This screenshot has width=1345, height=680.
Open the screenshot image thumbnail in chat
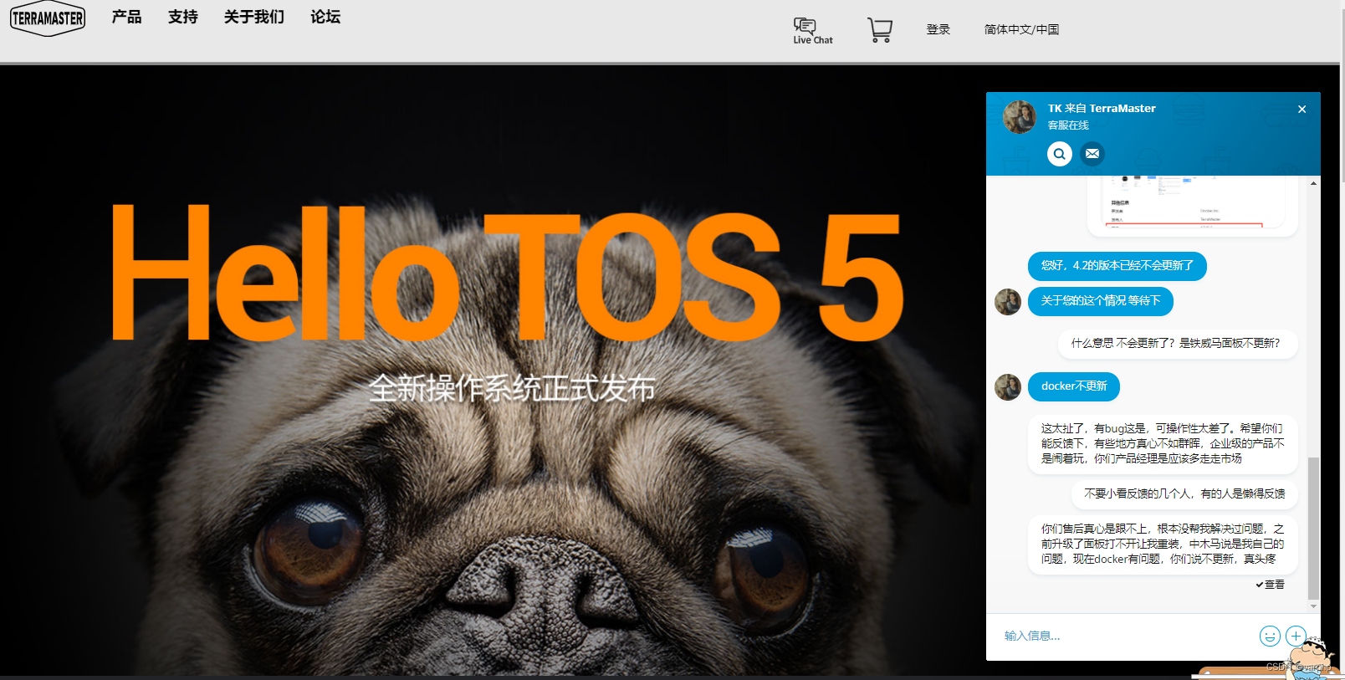(1192, 205)
